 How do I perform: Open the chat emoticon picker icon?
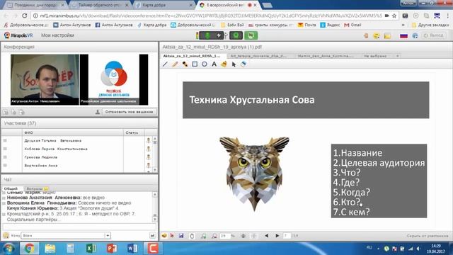6,236
